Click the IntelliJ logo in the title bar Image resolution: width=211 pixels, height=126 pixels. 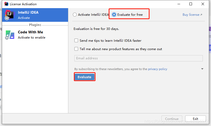(x=6, y=4)
